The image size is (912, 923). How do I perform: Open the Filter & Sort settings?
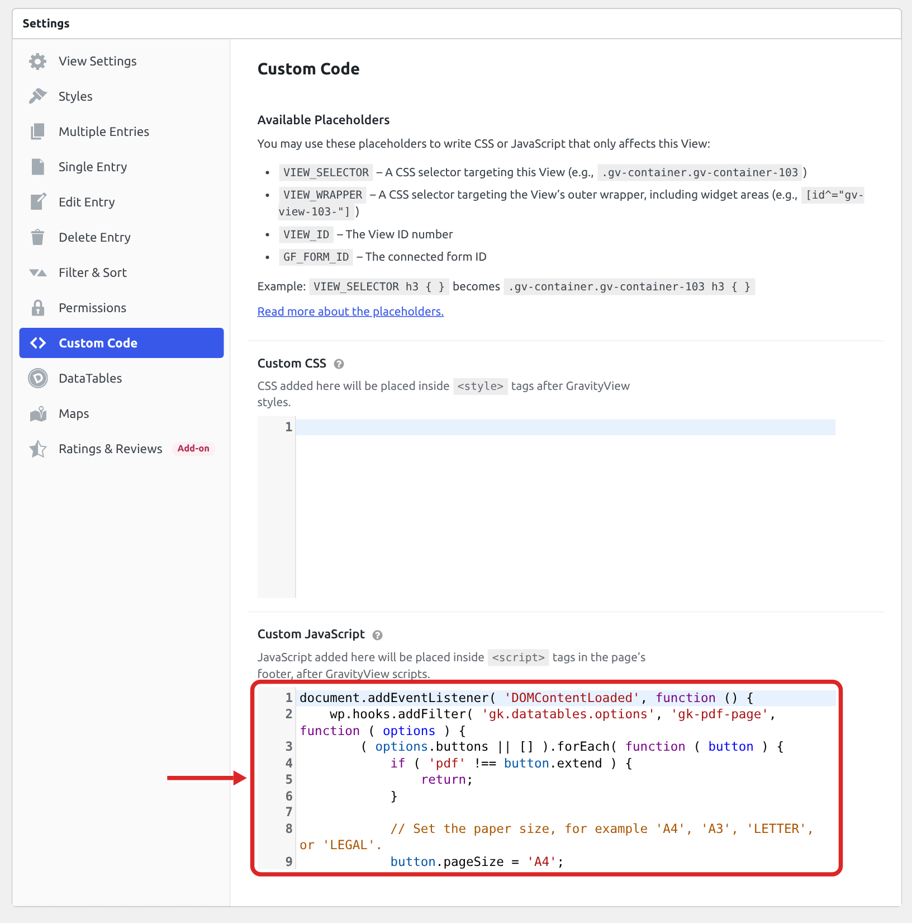121,272
